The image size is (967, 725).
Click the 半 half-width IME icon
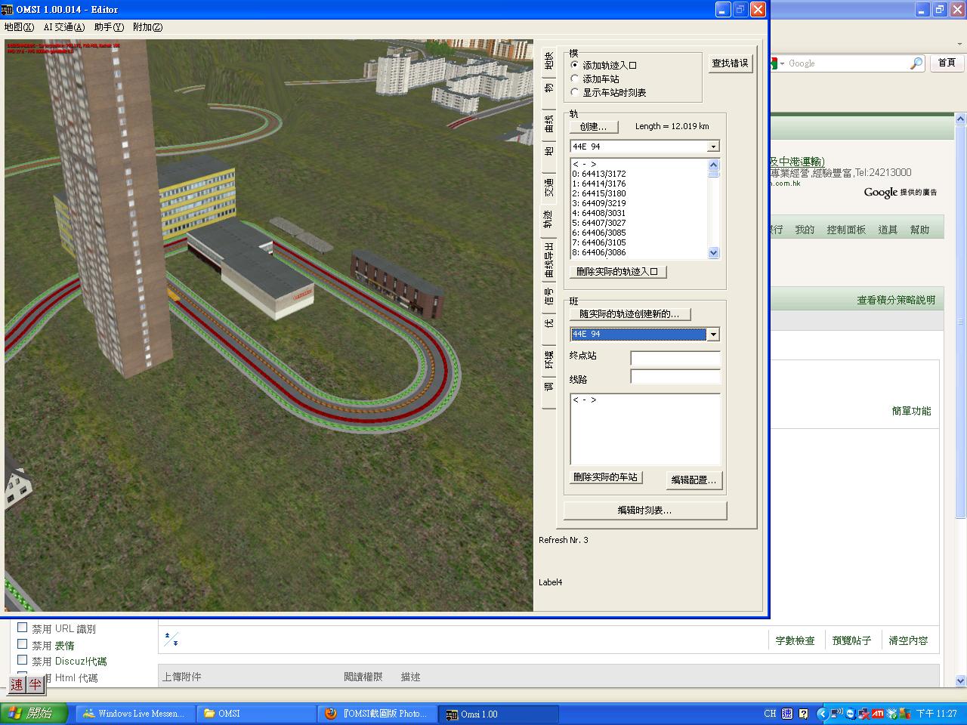[x=36, y=685]
